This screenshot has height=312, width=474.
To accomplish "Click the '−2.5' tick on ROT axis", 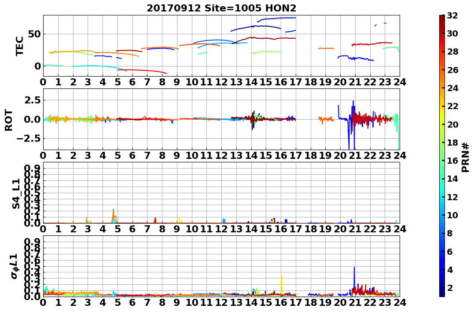I will tap(29, 139).
